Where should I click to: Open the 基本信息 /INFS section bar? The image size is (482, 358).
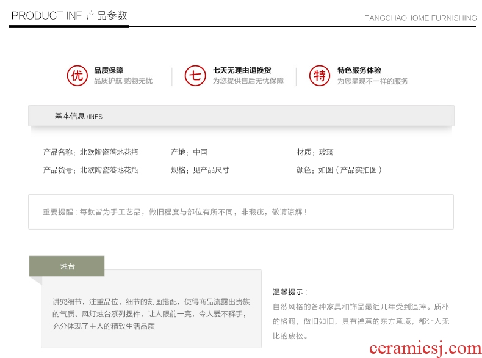(241, 115)
